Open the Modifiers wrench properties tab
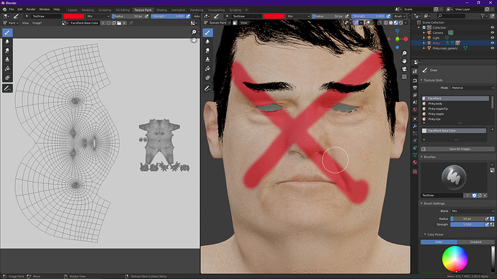497x279 pixels. pyautogui.click(x=415, y=127)
